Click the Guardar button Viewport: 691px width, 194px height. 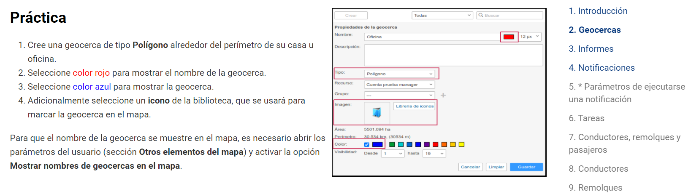(526, 167)
